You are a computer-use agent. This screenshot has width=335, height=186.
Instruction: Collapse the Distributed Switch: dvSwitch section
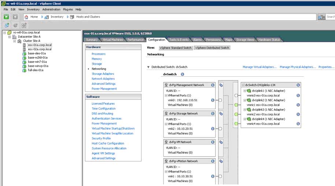(x=148, y=67)
